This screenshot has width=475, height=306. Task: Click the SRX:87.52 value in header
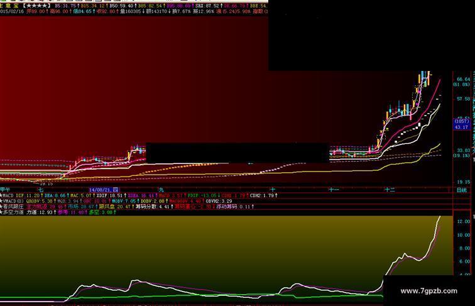click(207, 6)
